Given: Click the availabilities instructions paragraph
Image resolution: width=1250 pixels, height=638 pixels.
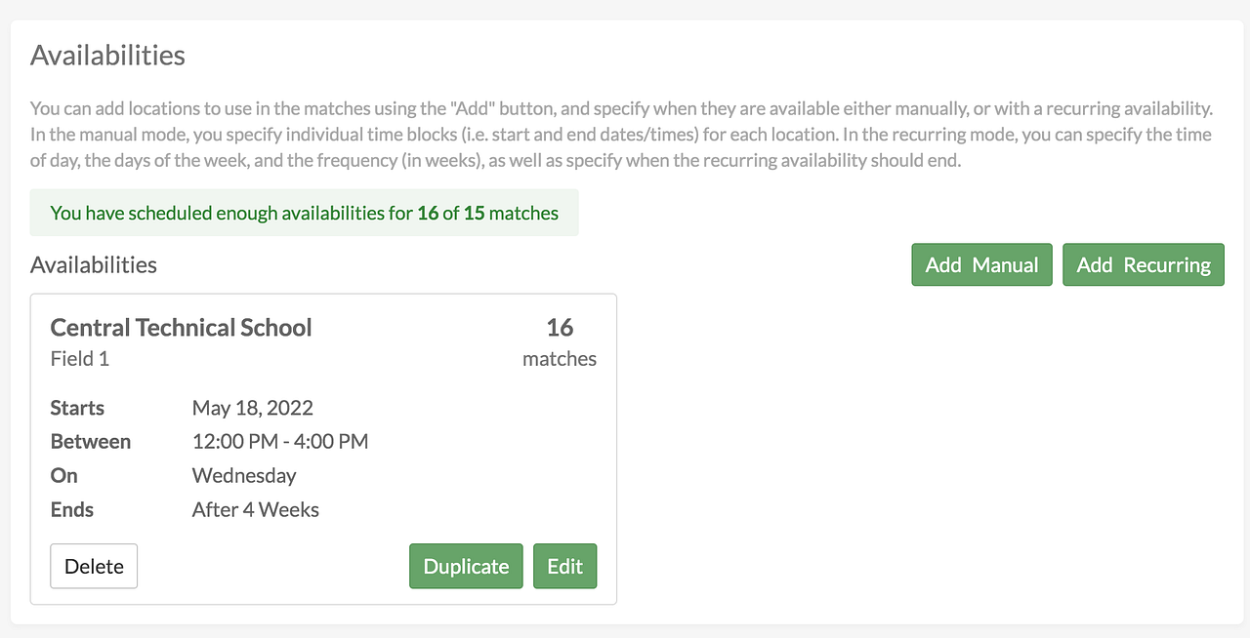Looking at the screenshot, I should [x=621, y=135].
